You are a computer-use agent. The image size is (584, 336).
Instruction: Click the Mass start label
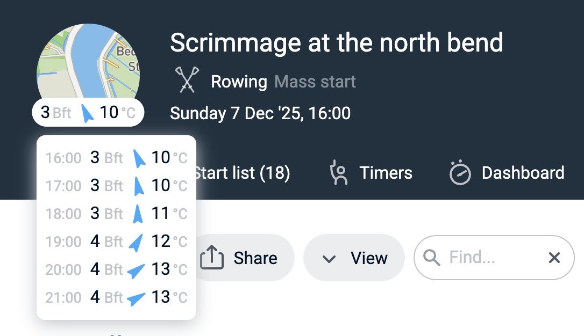point(315,82)
